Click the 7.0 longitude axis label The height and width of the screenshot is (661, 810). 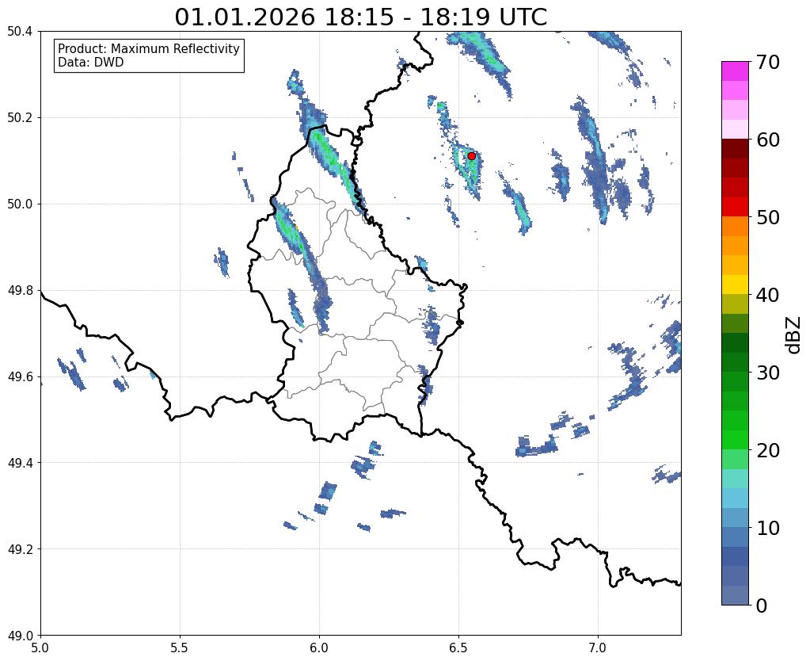[598, 648]
